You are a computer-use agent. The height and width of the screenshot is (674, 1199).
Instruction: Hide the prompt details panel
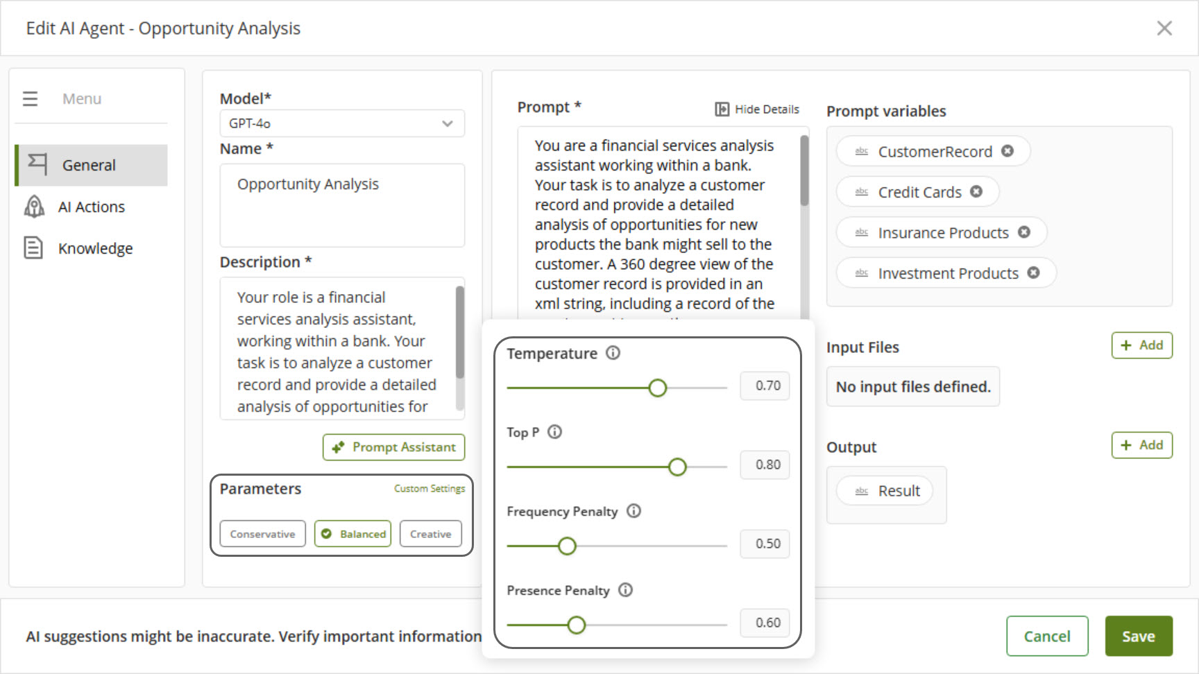click(757, 110)
